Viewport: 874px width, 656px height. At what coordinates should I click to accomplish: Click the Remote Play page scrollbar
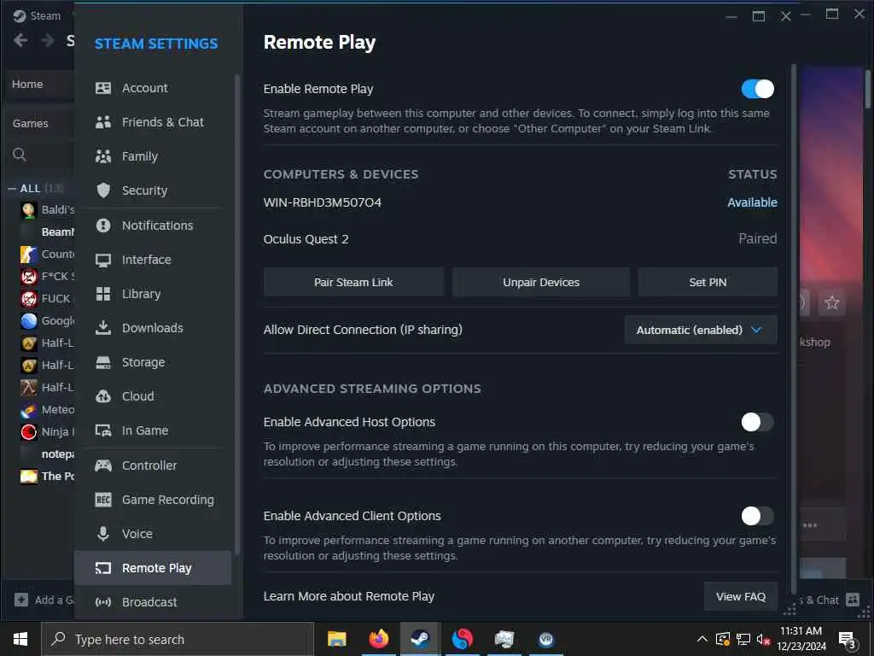793,329
